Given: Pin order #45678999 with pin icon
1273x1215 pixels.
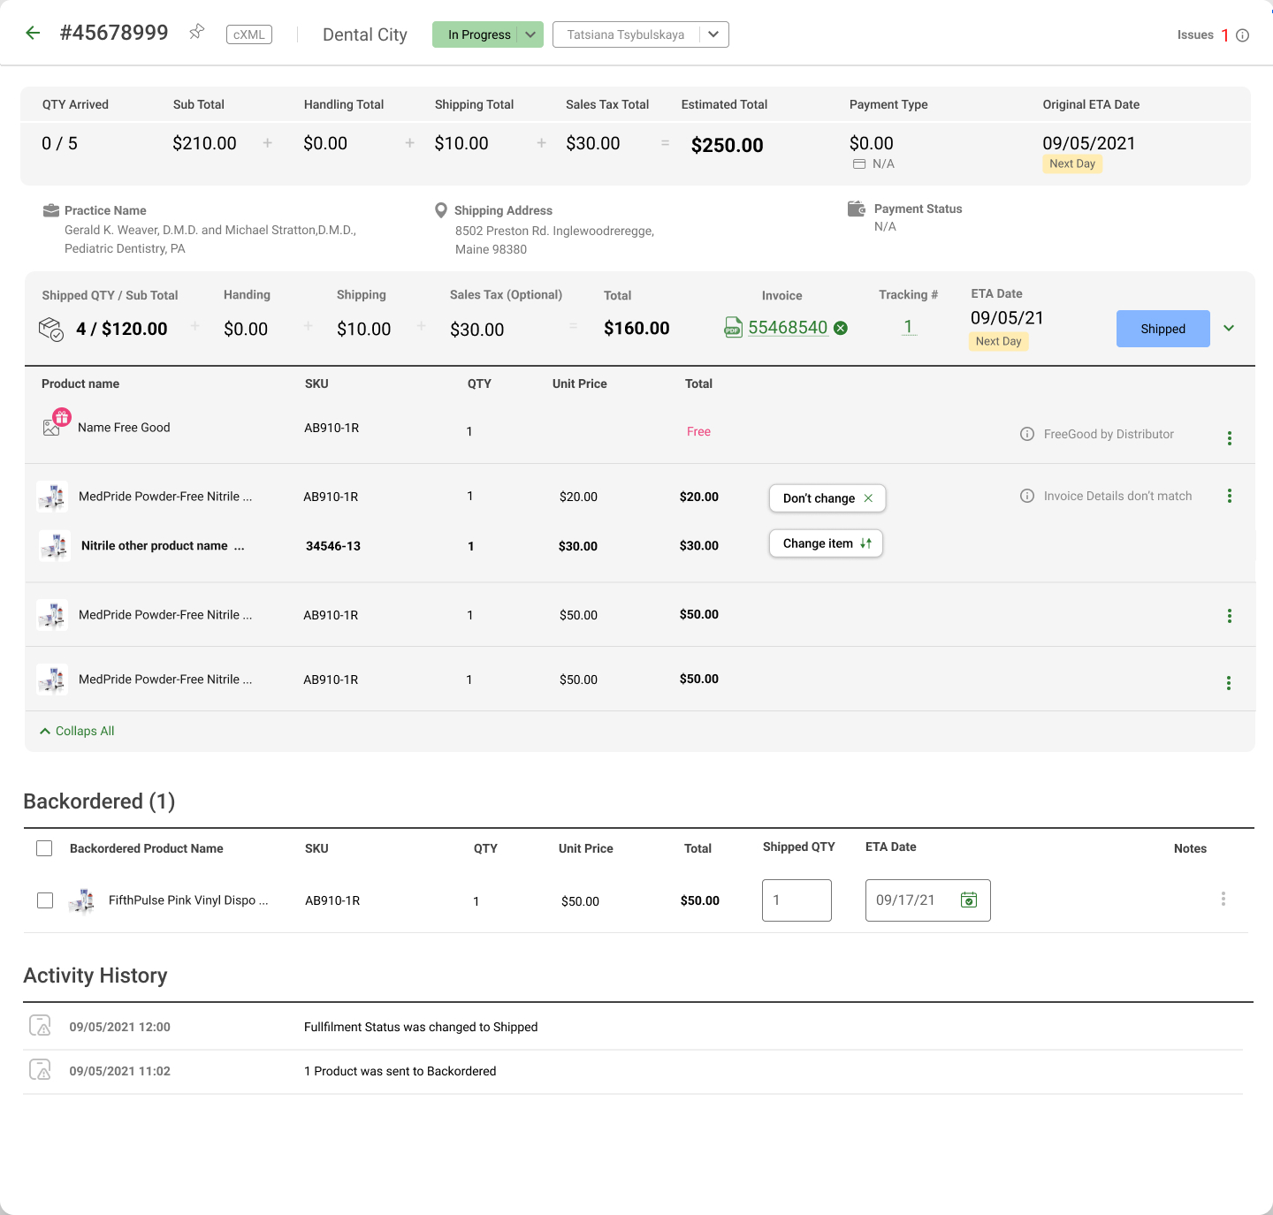Looking at the screenshot, I should pyautogui.click(x=196, y=33).
